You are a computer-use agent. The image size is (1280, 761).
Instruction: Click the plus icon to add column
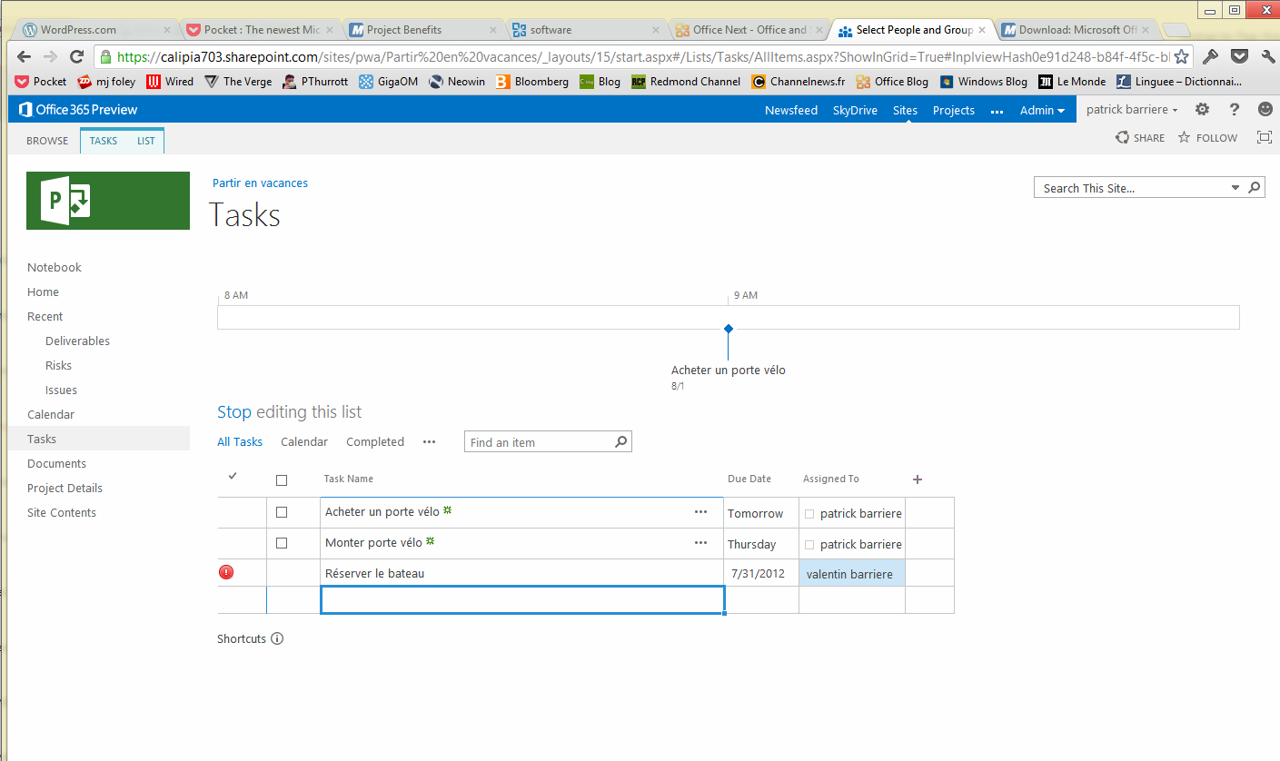917,479
